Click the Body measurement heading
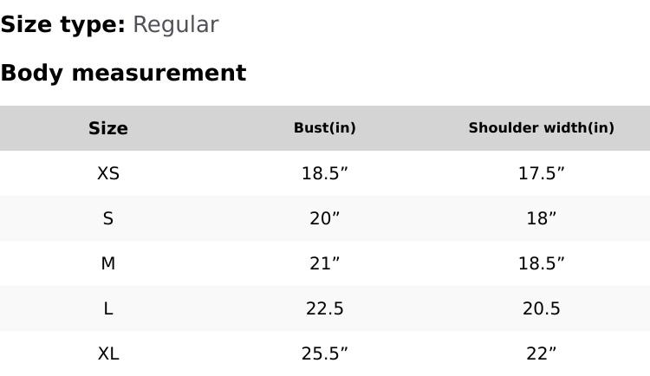The image size is (650, 376). pos(123,73)
